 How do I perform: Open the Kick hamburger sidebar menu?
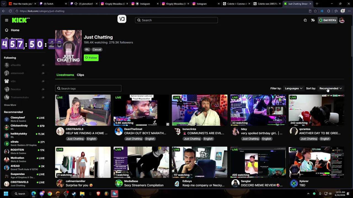point(7,20)
